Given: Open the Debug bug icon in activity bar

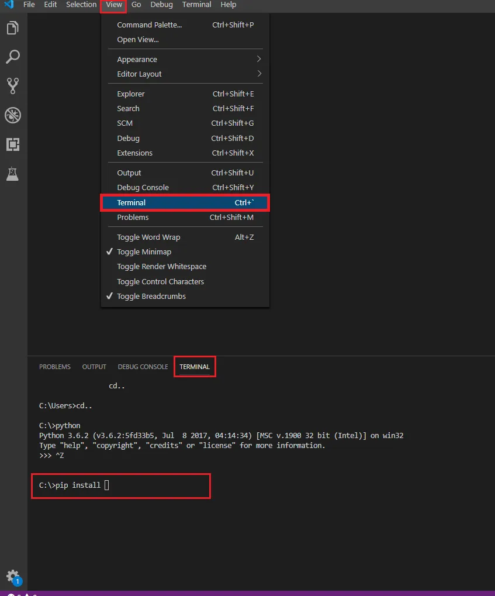Looking at the screenshot, I should coord(13,115).
